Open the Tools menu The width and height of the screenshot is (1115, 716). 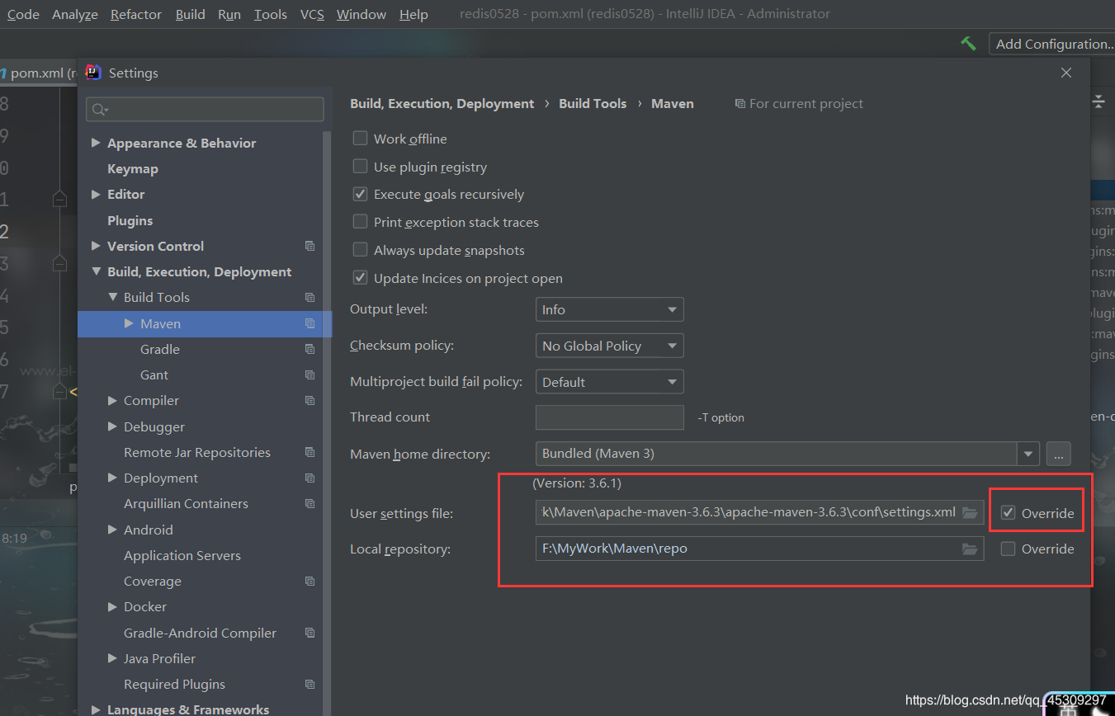click(x=270, y=14)
